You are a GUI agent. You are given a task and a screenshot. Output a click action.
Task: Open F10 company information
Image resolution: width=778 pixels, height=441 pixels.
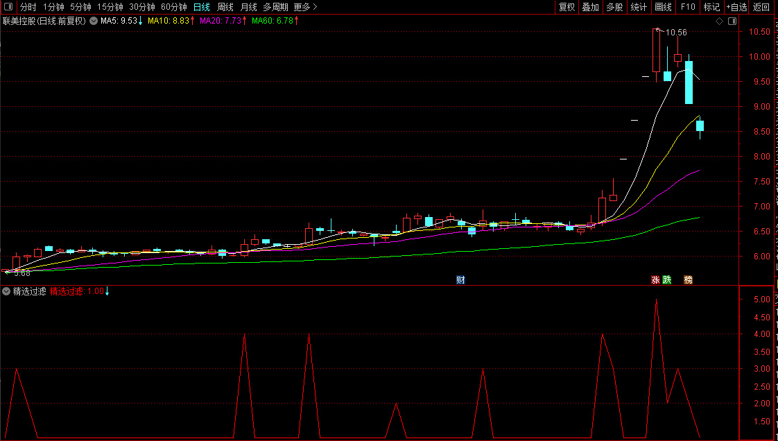click(x=687, y=7)
